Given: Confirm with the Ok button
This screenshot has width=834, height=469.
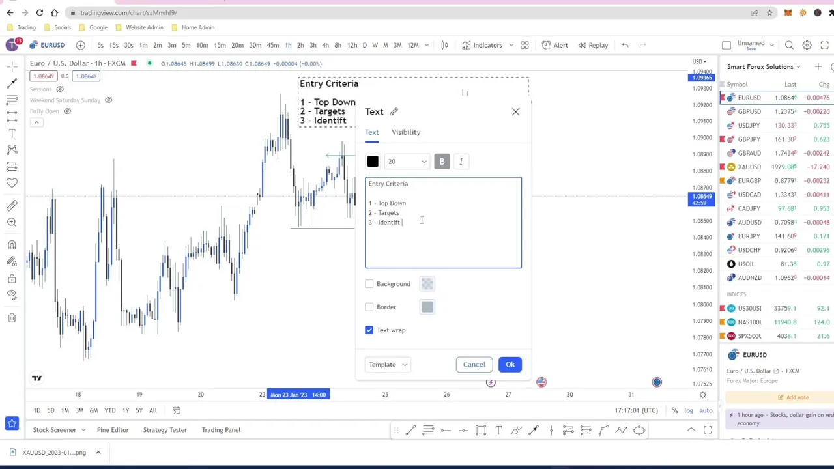Looking at the screenshot, I should [510, 365].
